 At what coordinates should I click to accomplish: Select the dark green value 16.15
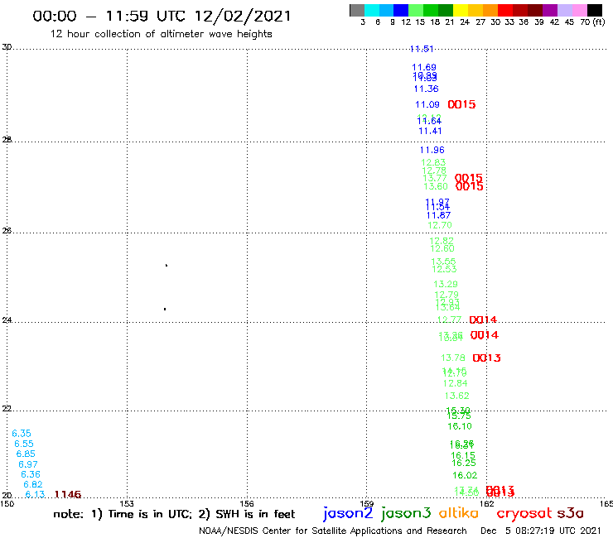(x=463, y=455)
